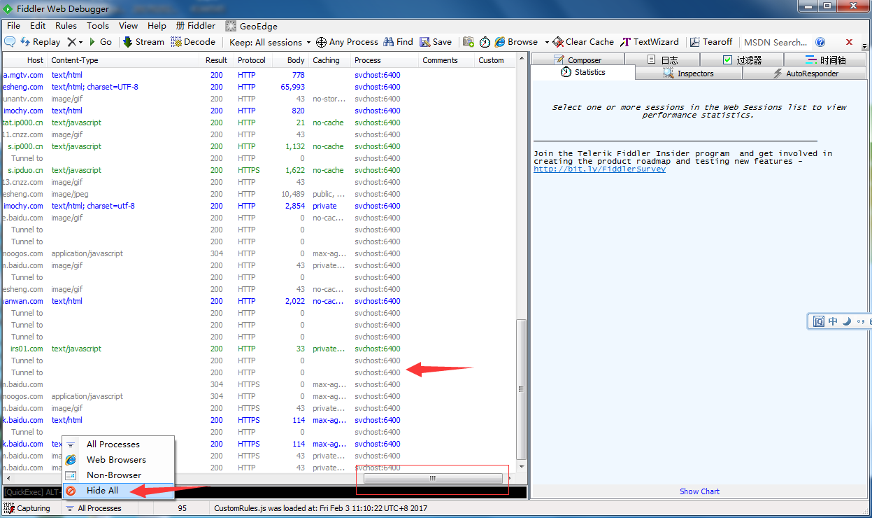The height and width of the screenshot is (518, 872).
Task: Switch to the Inspectors tab
Action: click(689, 73)
